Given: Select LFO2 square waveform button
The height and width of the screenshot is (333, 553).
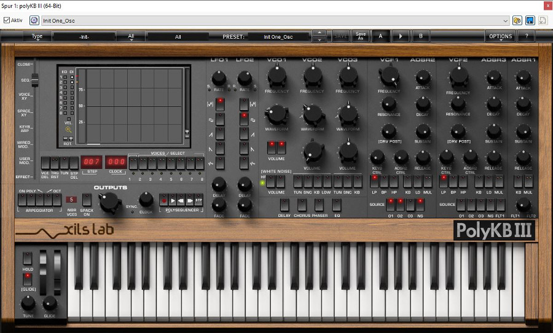Looking at the screenshot, I should [x=244, y=119].
